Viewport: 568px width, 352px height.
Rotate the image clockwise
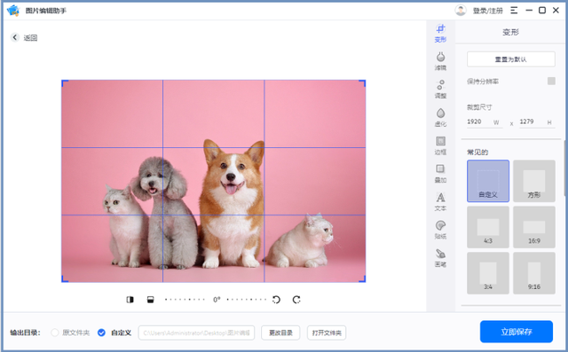pyautogui.click(x=296, y=300)
